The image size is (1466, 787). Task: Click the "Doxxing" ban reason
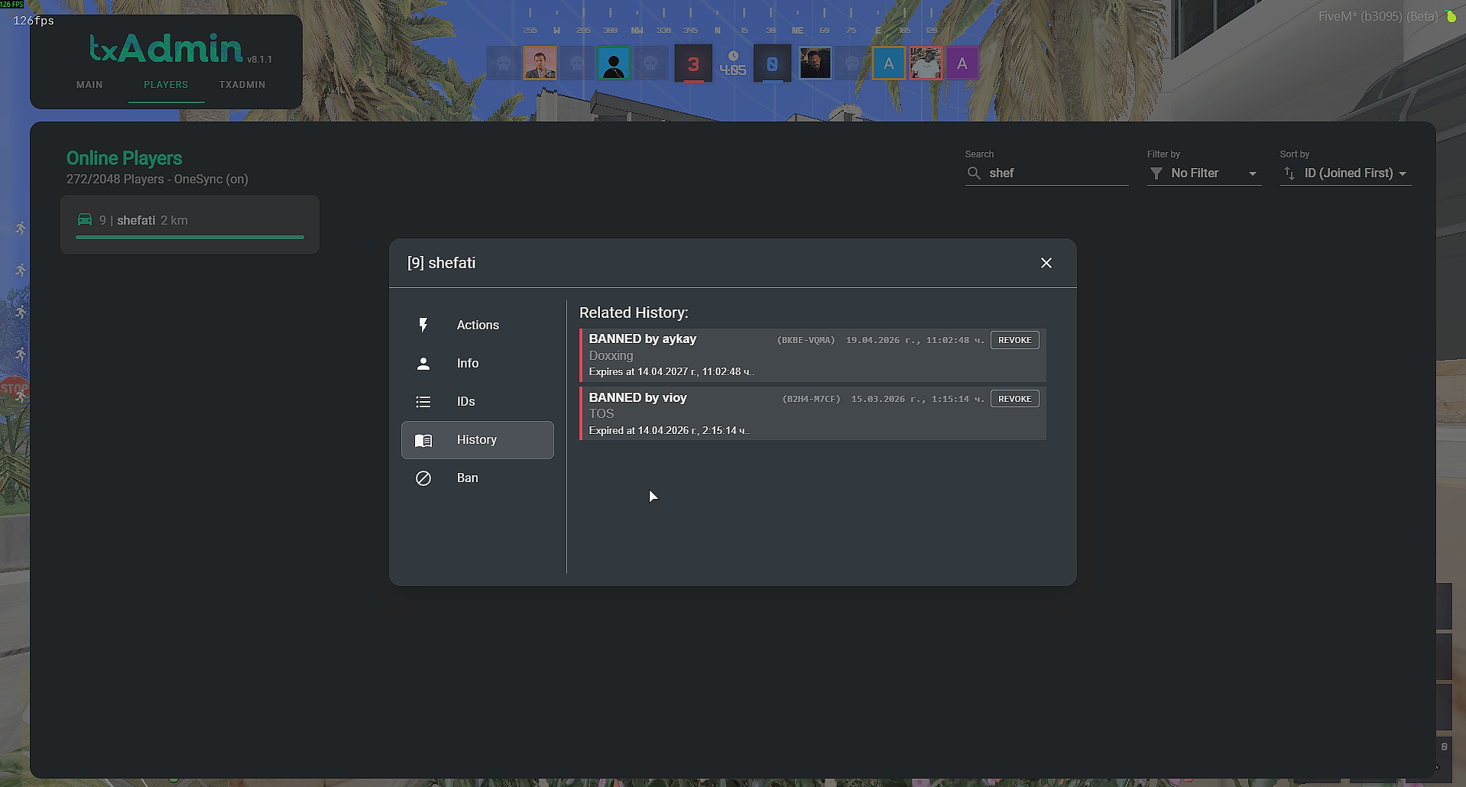611,356
